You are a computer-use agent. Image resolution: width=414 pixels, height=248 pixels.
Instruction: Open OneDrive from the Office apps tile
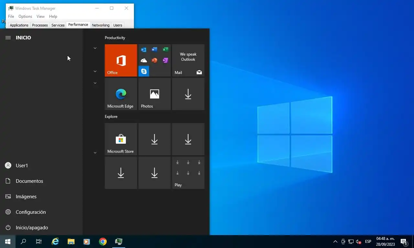pyautogui.click(x=144, y=60)
